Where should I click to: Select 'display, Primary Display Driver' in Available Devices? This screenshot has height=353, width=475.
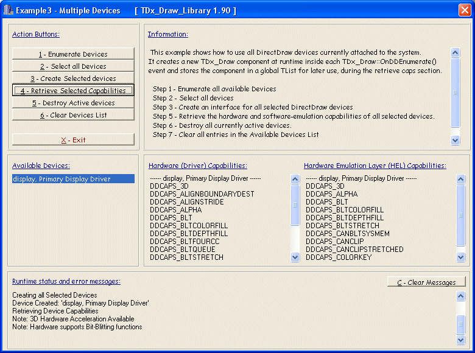click(73, 179)
